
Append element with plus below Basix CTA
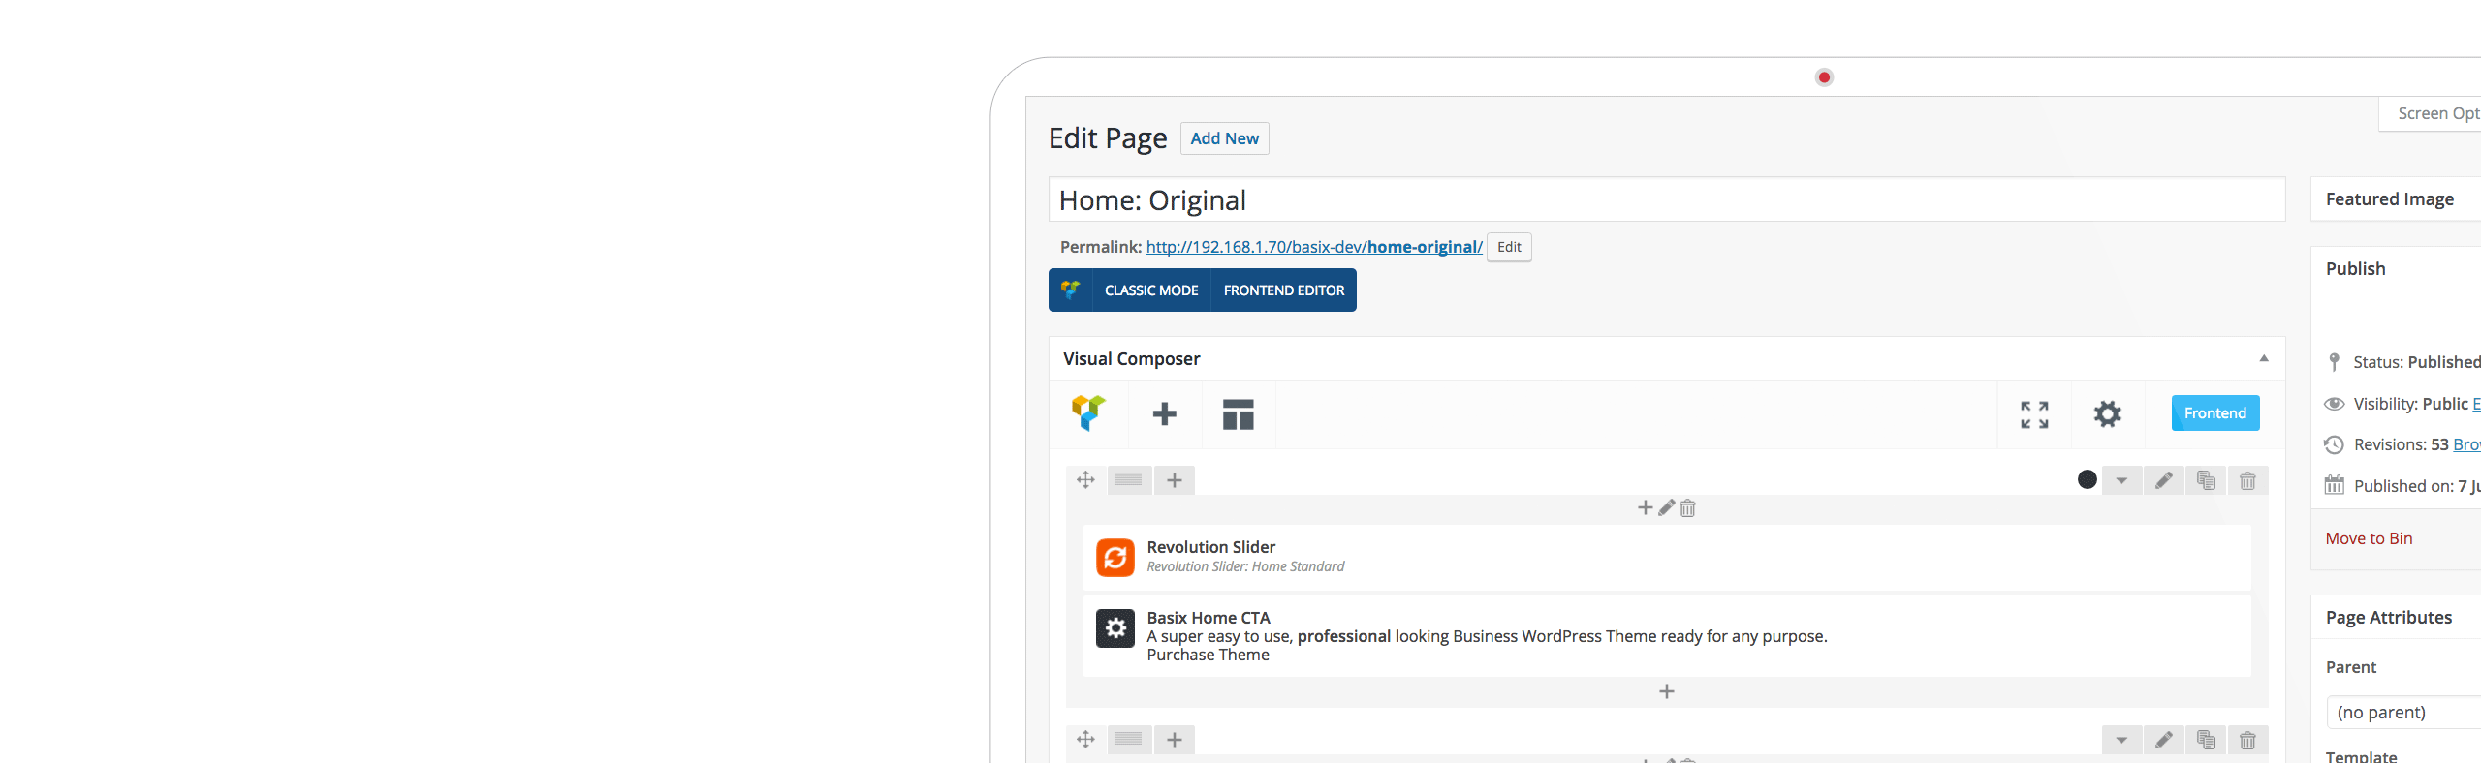[x=1666, y=691]
